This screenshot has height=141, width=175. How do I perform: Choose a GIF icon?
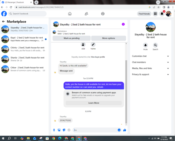69,130
